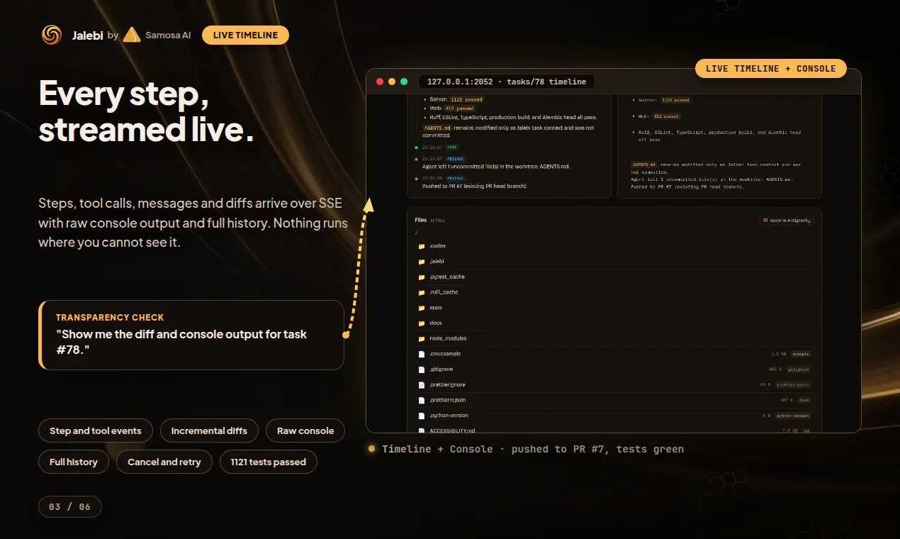Click the Full history pill
The height and width of the screenshot is (539, 900).
[x=74, y=462]
